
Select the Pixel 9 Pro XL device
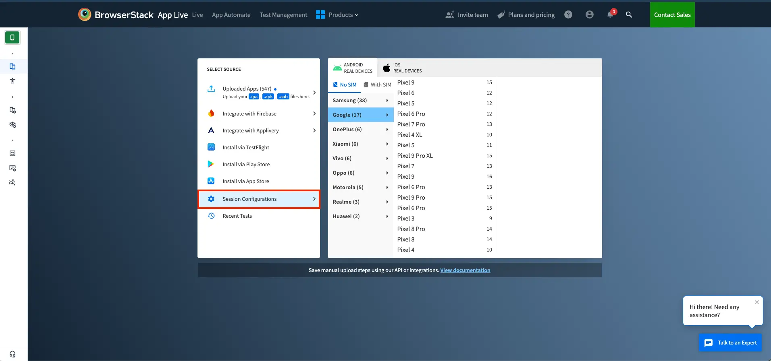coord(415,156)
